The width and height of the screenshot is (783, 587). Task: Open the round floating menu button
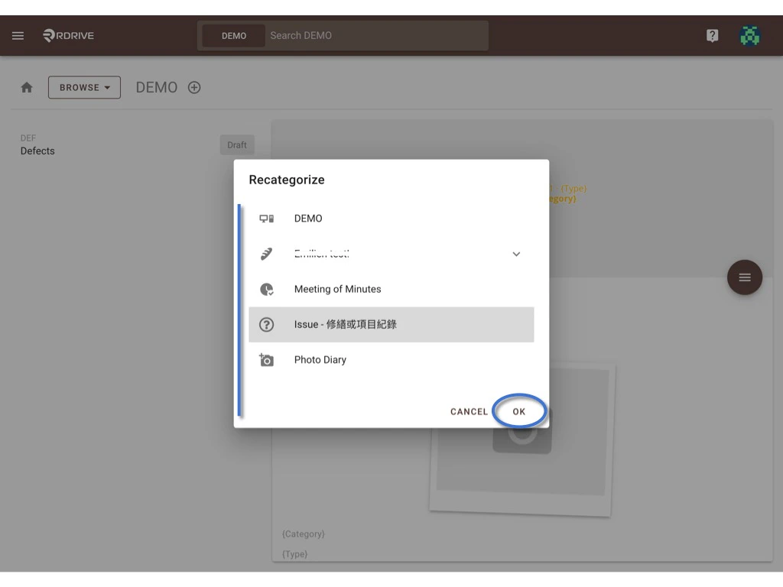pyautogui.click(x=745, y=277)
